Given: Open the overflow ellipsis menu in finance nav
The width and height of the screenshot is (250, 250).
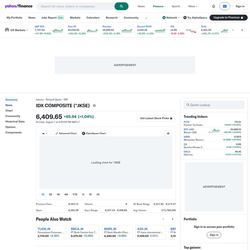Looking at the screenshot, I should pyautogui.click(x=146, y=18).
